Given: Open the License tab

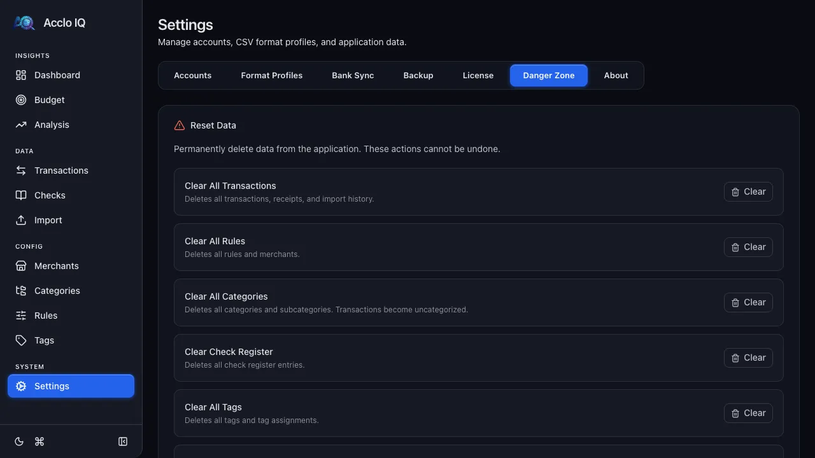Looking at the screenshot, I should coord(478,75).
